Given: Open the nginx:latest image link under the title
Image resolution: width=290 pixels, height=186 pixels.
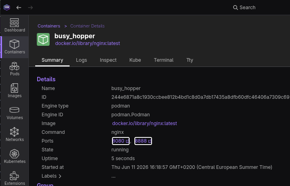Looking at the screenshot, I should pyautogui.click(x=88, y=43).
